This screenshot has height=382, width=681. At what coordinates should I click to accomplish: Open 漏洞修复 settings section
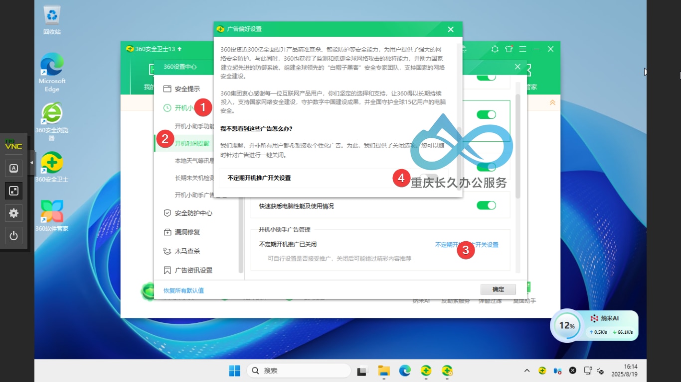(182, 232)
